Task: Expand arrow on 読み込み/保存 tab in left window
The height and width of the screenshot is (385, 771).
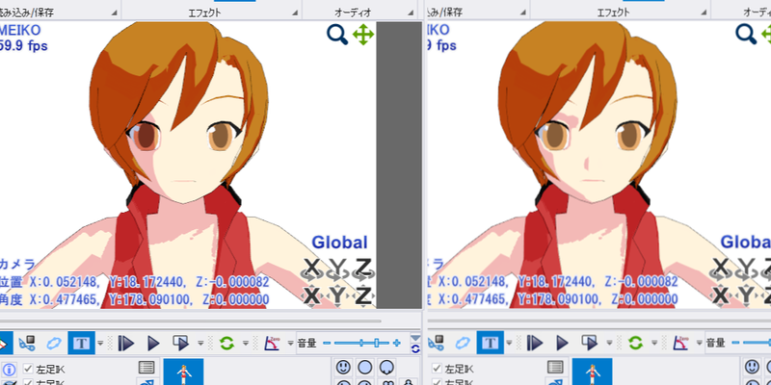Action: [x=115, y=13]
